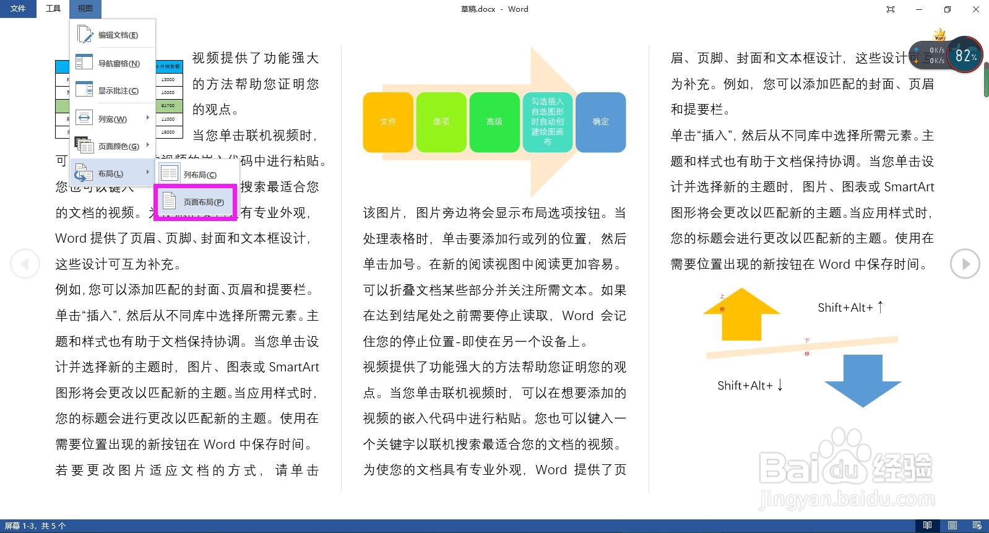Click the navigation pane icon
989x533 pixels.
click(x=84, y=63)
